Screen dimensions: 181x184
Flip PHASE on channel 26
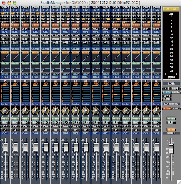click(96, 35)
